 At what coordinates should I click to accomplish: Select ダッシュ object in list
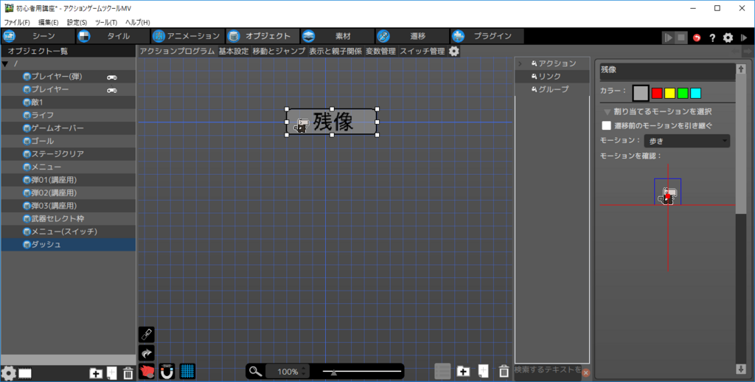pos(69,245)
